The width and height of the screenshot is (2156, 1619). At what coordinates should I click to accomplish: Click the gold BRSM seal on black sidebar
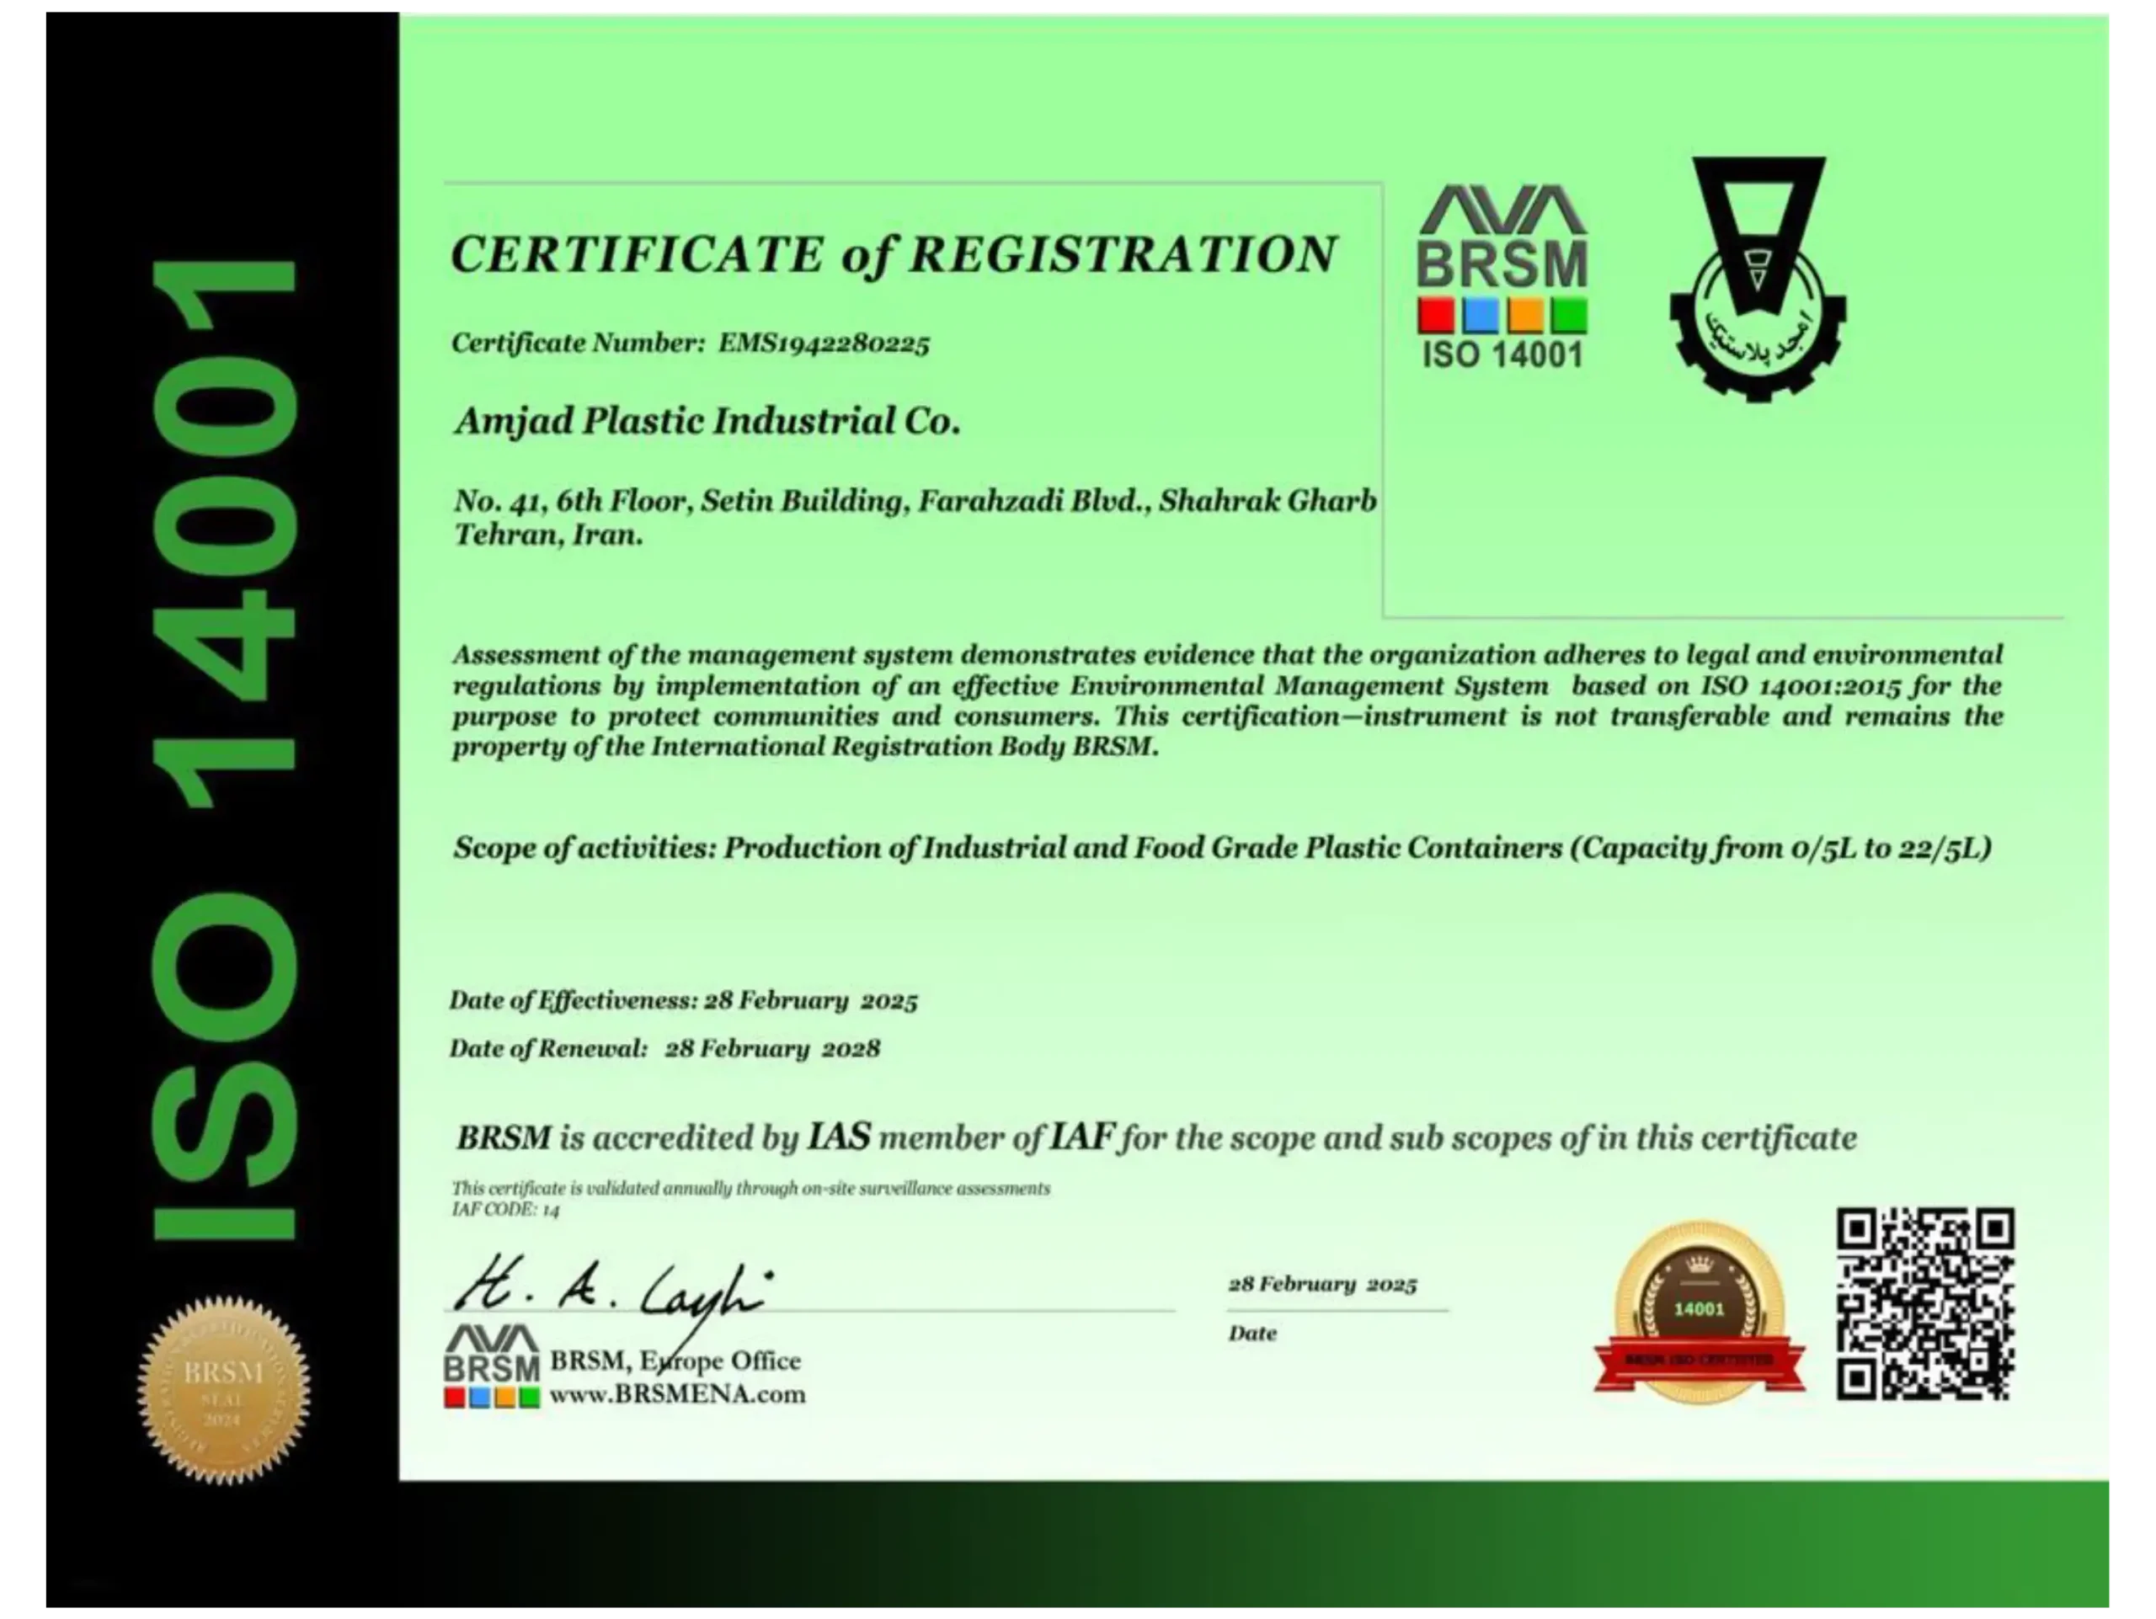tap(224, 1389)
